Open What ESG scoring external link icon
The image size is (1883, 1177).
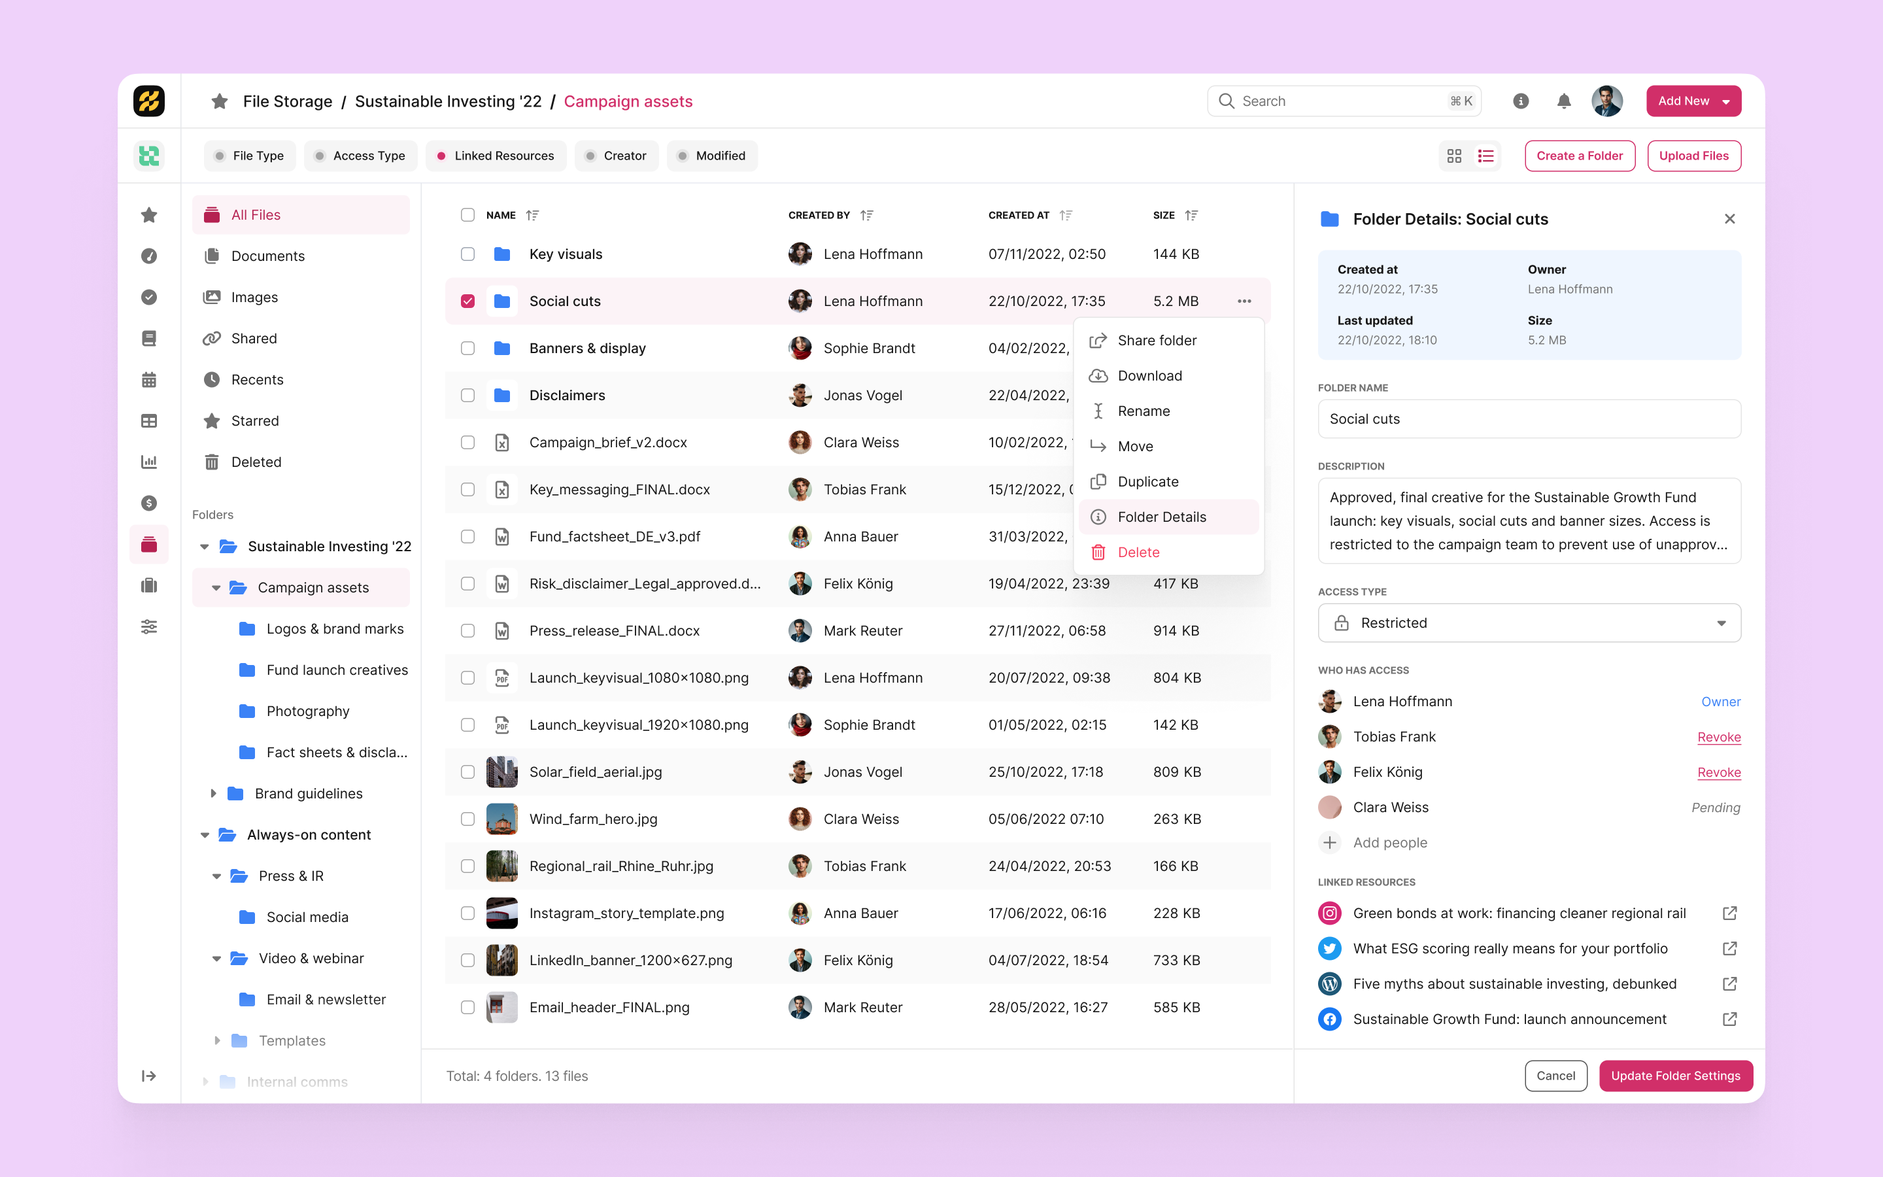[x=1730, y=948]
